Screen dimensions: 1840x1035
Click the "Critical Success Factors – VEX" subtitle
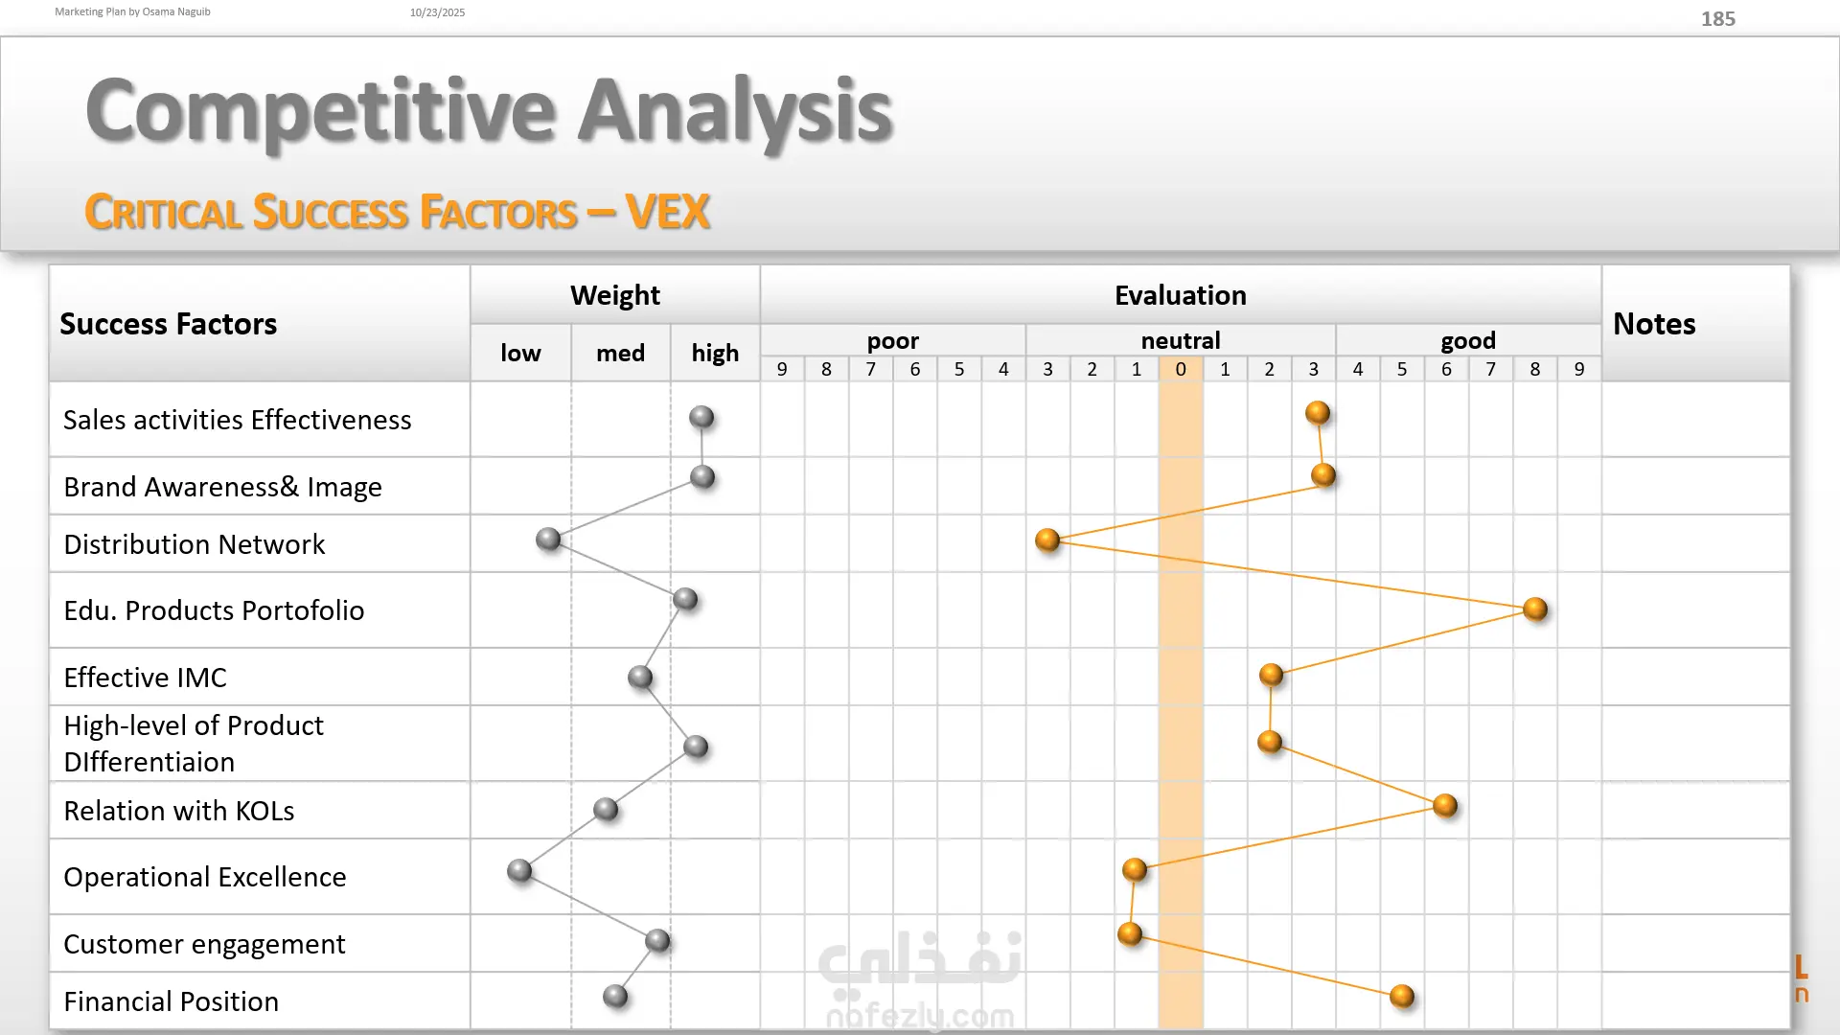pos(397,212)
